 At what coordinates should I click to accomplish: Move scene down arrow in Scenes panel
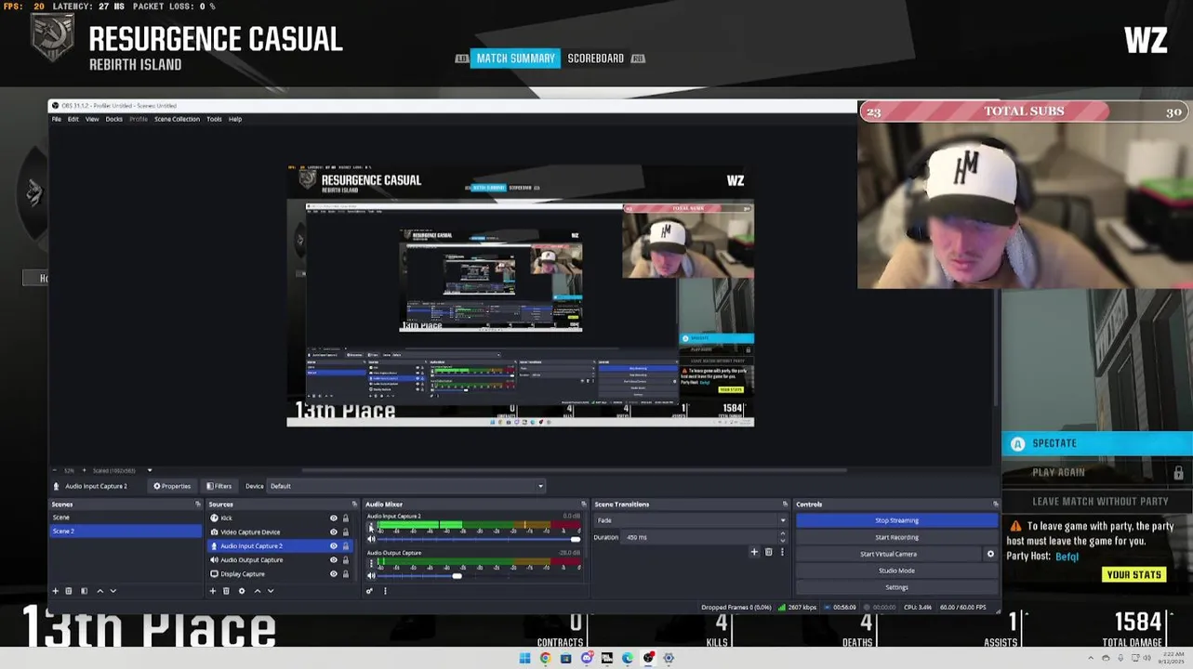pos(113,591)
